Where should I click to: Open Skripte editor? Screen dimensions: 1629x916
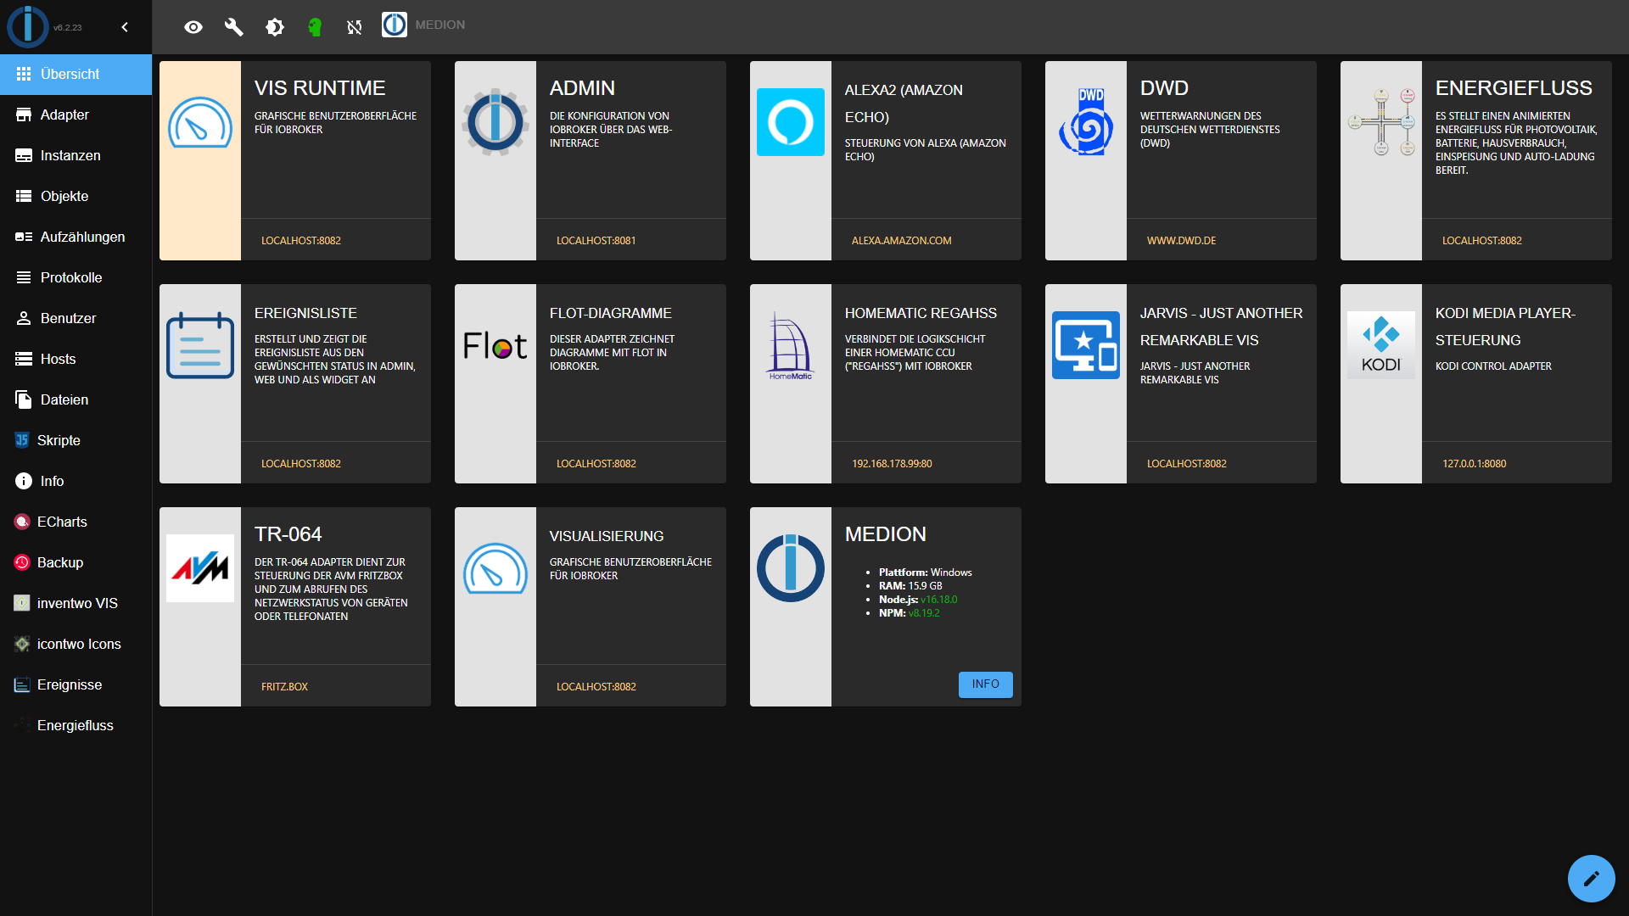click(76, 440)
